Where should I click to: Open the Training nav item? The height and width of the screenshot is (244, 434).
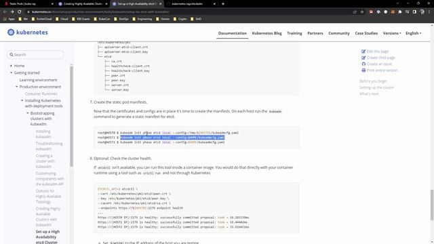click(294, 33)
